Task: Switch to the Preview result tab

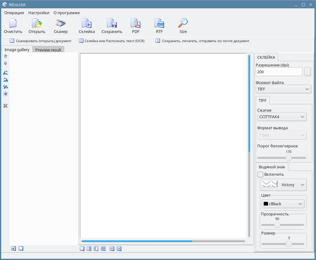Action: (x=48, y=50)
